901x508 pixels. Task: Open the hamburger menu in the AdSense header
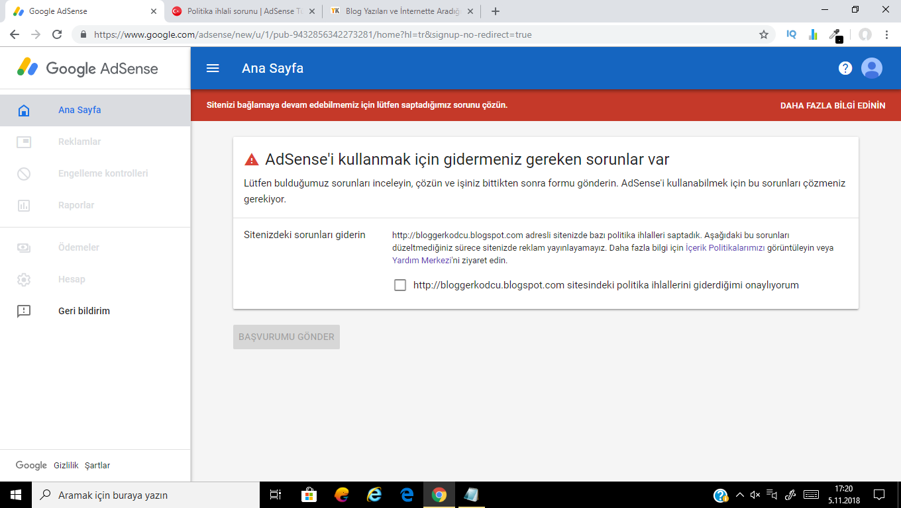(x=213, y=68)
